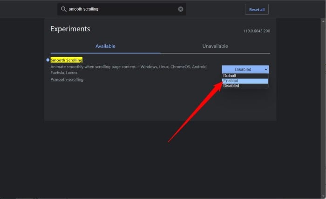The image size is (326, 199).
Task: Click the magnifier icon in the search bar
Action: pos(64,9)
